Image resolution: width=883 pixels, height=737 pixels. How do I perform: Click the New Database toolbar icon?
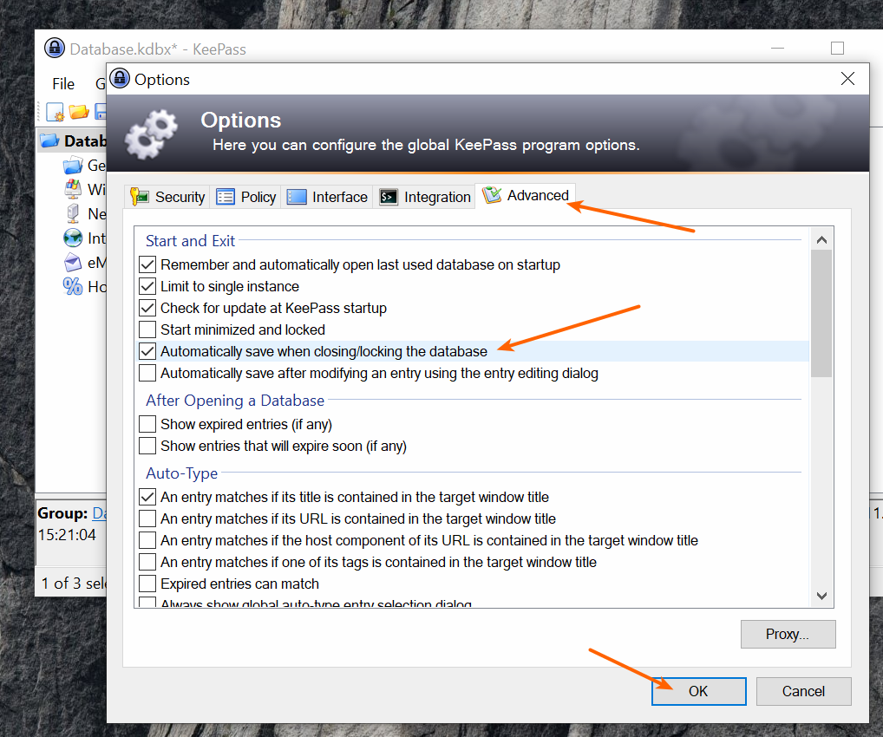click(56, 112)
